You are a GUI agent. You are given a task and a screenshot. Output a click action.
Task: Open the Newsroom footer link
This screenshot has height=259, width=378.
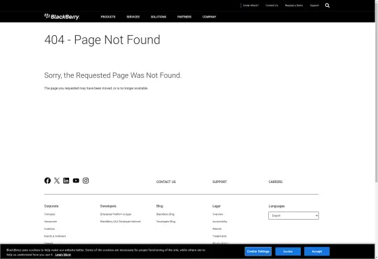point(50,221)
